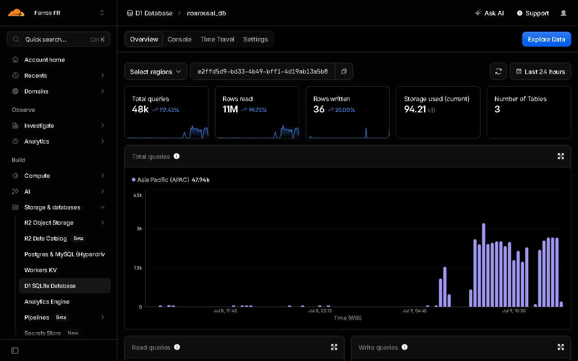Click the Storage & databases icon
The height and width of the screenshot is (361, 578).
click(15, 207)
